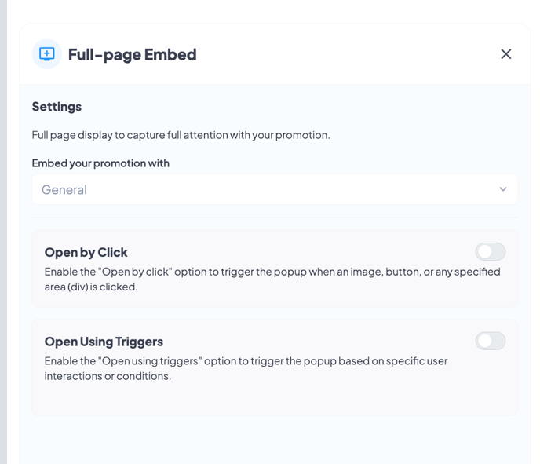The width and height of the screenshot is (540, 464).
Task: Turn on the Open Using Triggers switch
Action: (x=491, y=341)
